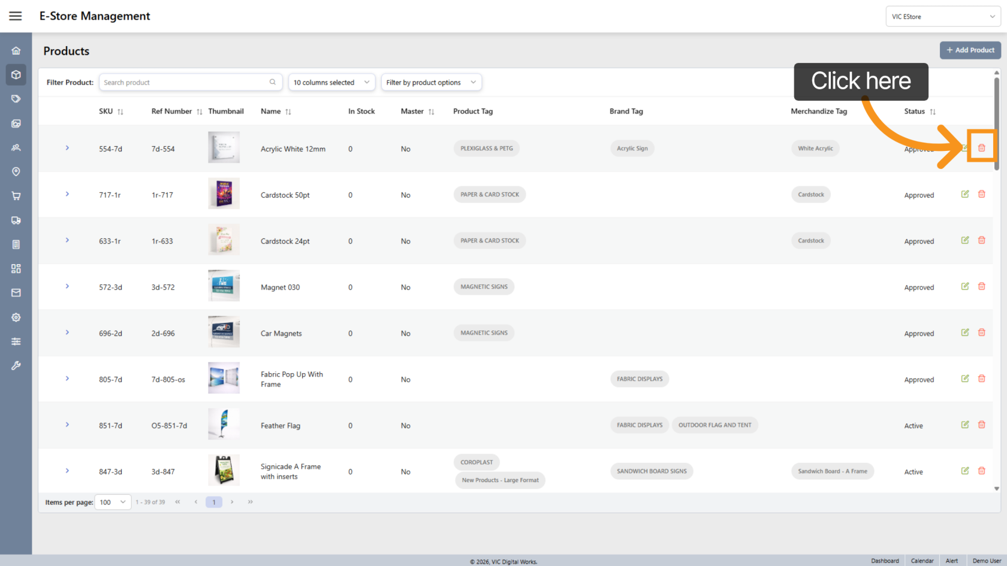1007x566 pixels.
Task: Edit the Cardstock 50pt product
Action: click(965, 194)
